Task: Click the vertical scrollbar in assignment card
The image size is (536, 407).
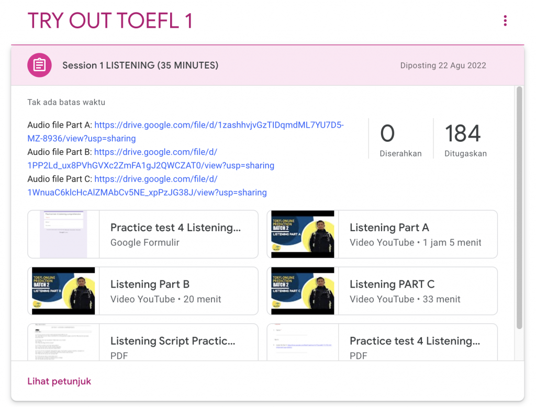Action: (519, 209)
